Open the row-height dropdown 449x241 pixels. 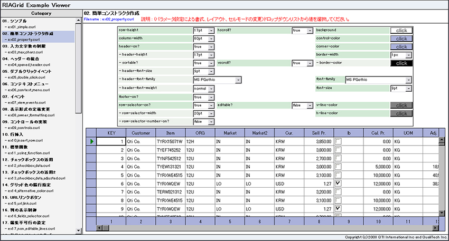click(212, 31)
